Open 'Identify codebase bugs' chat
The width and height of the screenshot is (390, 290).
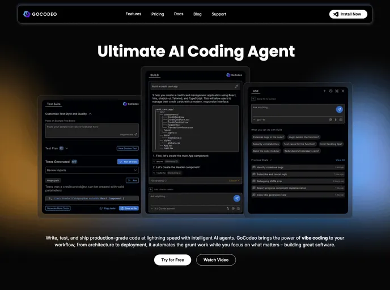298,167
